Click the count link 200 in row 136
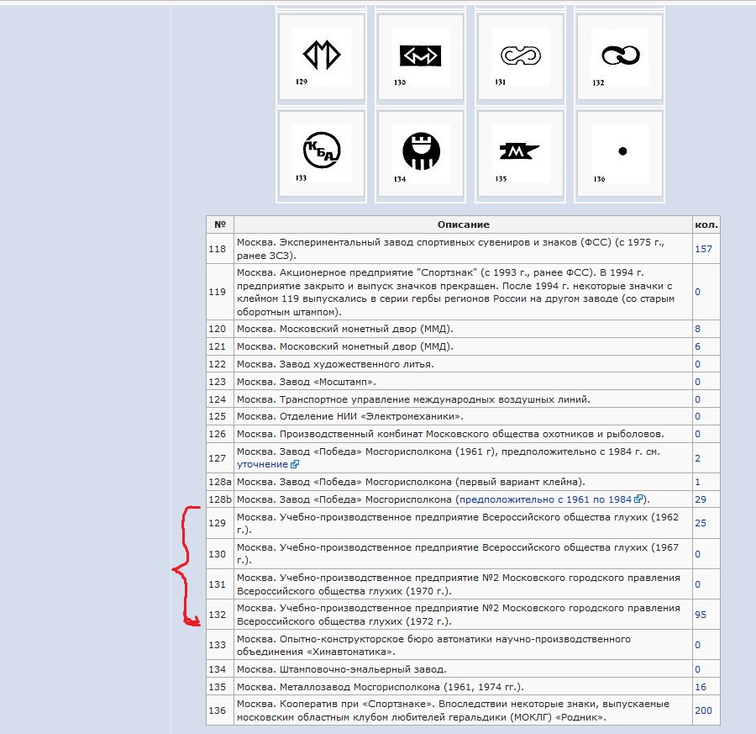Viewport: 756px width, 734px height. click(x=703, y=710)
